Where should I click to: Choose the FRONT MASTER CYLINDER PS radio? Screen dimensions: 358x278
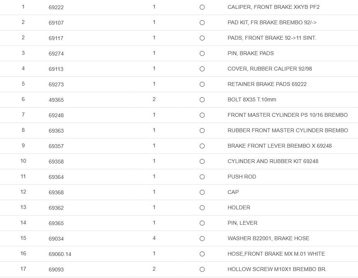click(x=202, y=115)
